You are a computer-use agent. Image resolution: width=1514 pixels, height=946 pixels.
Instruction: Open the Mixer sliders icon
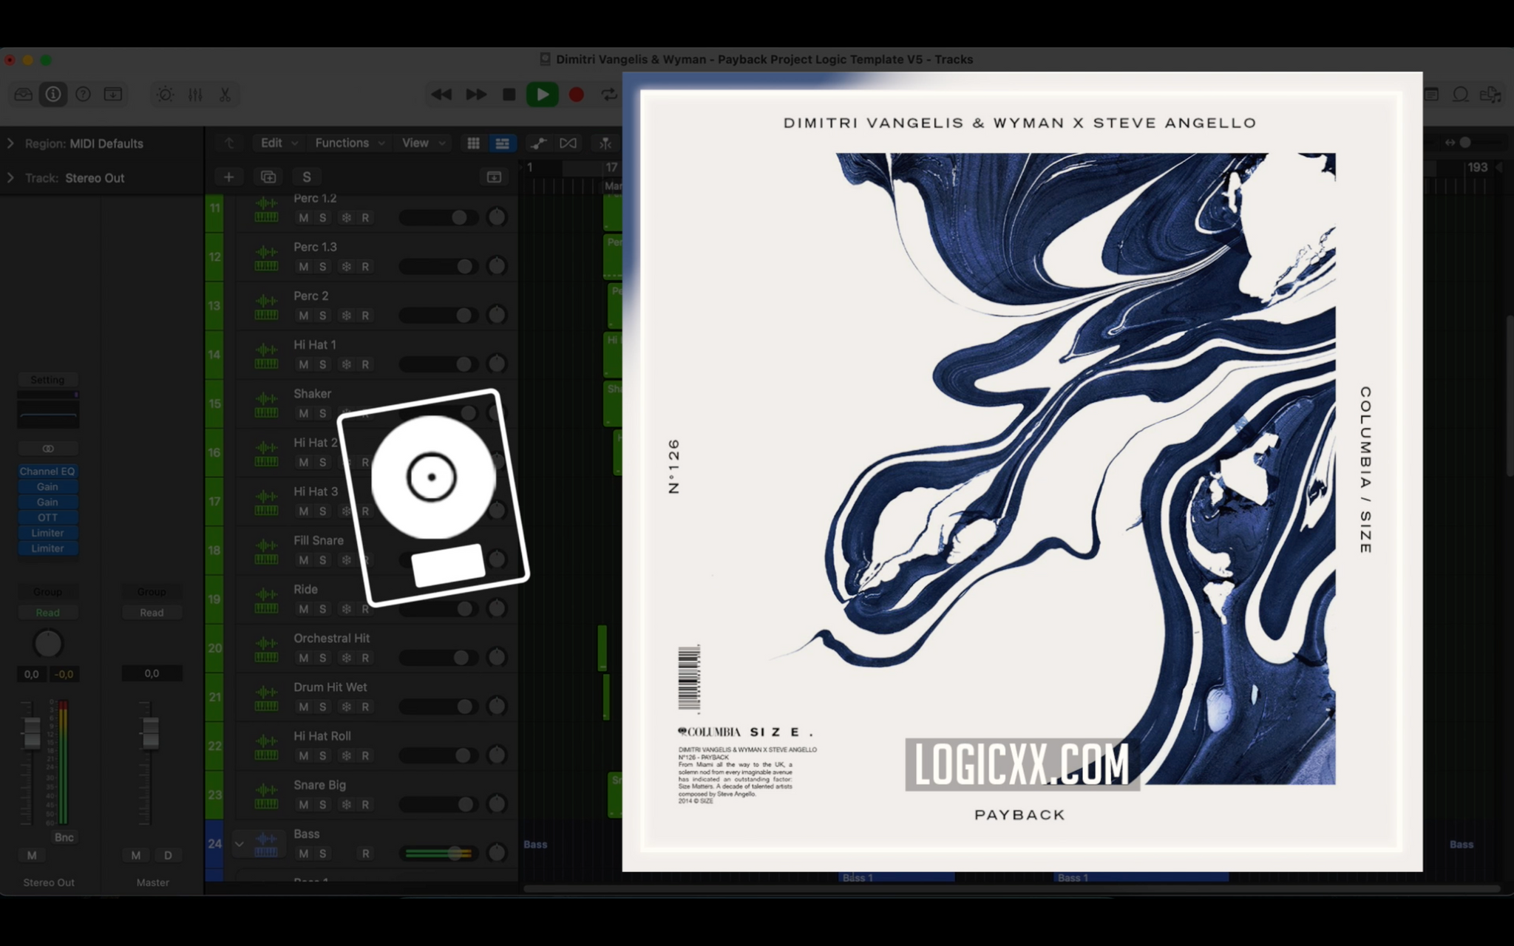pyautogui.click(x=195, y=95)
